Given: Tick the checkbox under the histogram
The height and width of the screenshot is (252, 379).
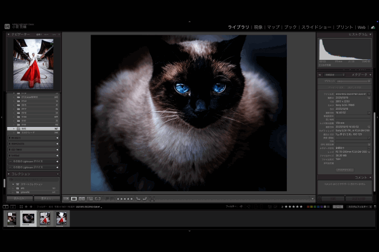Looking at the screenshot, I should 320,65.
